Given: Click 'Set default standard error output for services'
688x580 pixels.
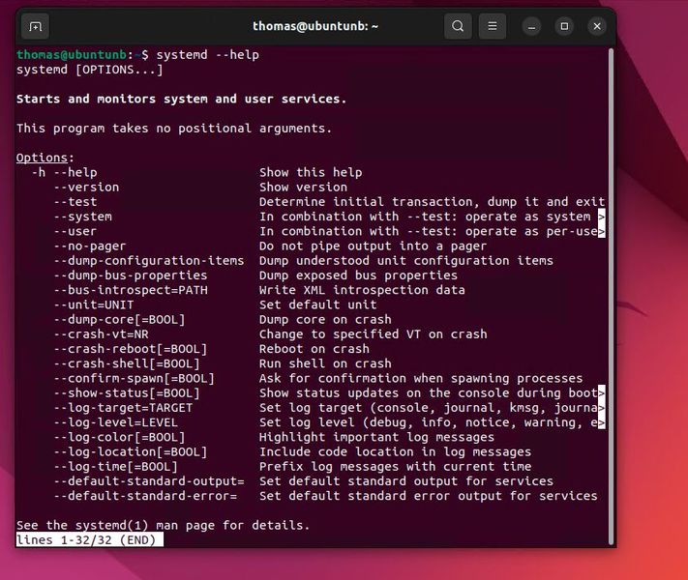Looking at the screenshot, I should point(429,496).
